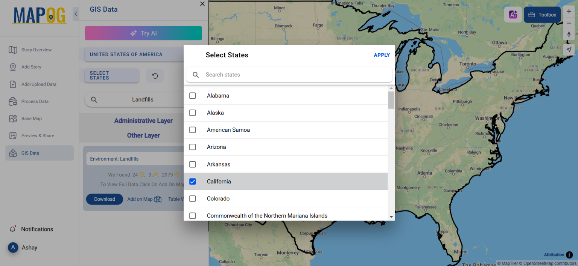Open the Toolbox on the map
The height and width of the screenshot is (266, 578).
point(542,14)
